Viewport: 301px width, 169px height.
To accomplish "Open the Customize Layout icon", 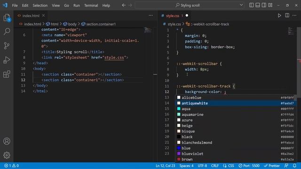I will pyautogui.click(x=270, y=5).
